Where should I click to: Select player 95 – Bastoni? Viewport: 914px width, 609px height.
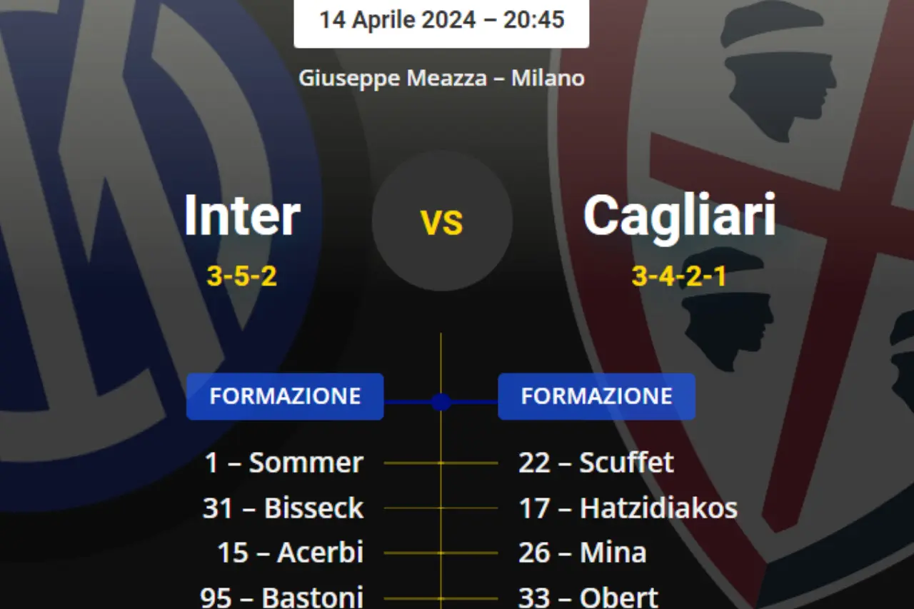(281, 597)
